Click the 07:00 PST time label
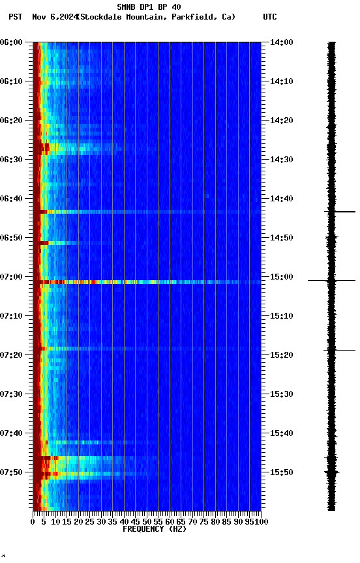Image resolution: width=360 pixels, height=563 pixels. click(x=11, y=277)
